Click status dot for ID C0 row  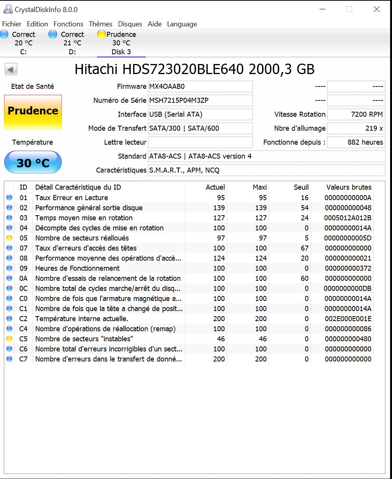(9, 298)
